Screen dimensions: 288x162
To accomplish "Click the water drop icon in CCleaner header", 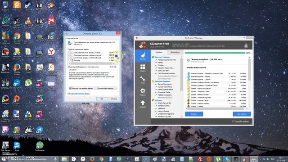I will pos(246,45).
